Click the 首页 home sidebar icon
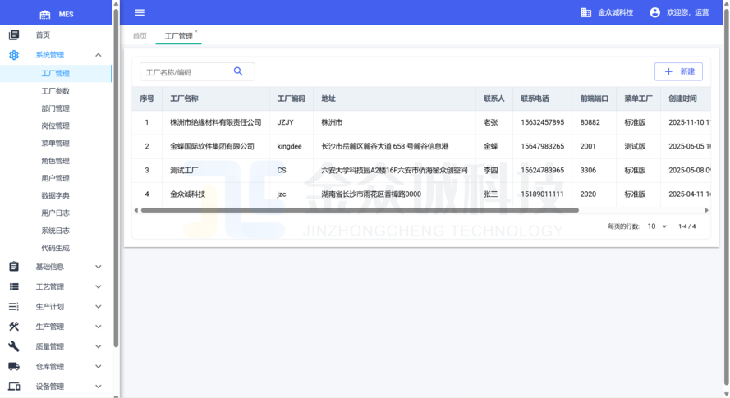The image size is (730, 398). (x=14, y=35)
